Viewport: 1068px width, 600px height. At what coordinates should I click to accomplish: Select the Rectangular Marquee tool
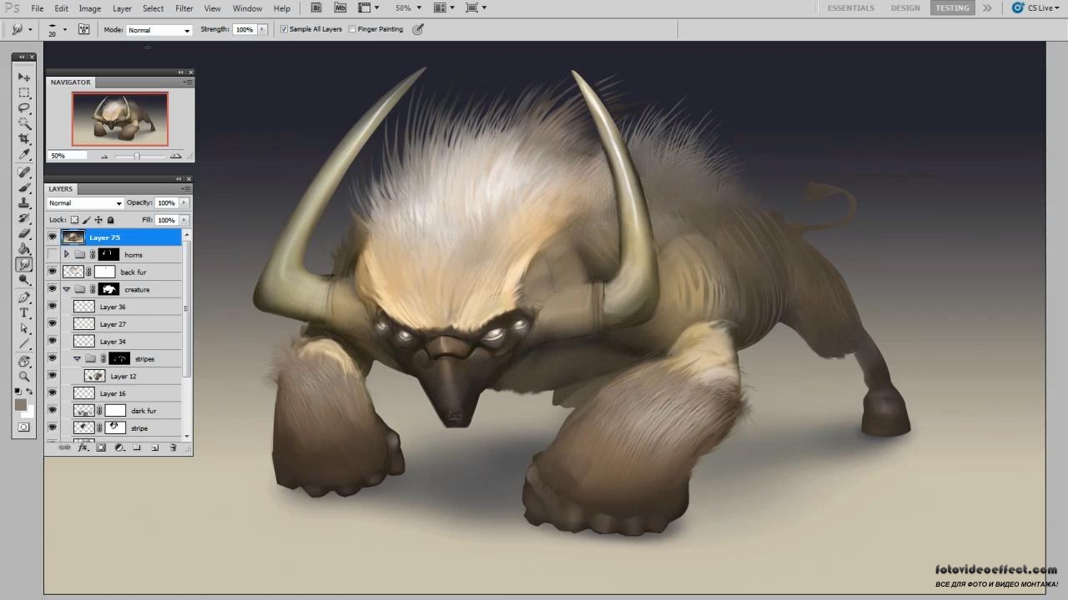pyautogui.click(x=24, y=92)
